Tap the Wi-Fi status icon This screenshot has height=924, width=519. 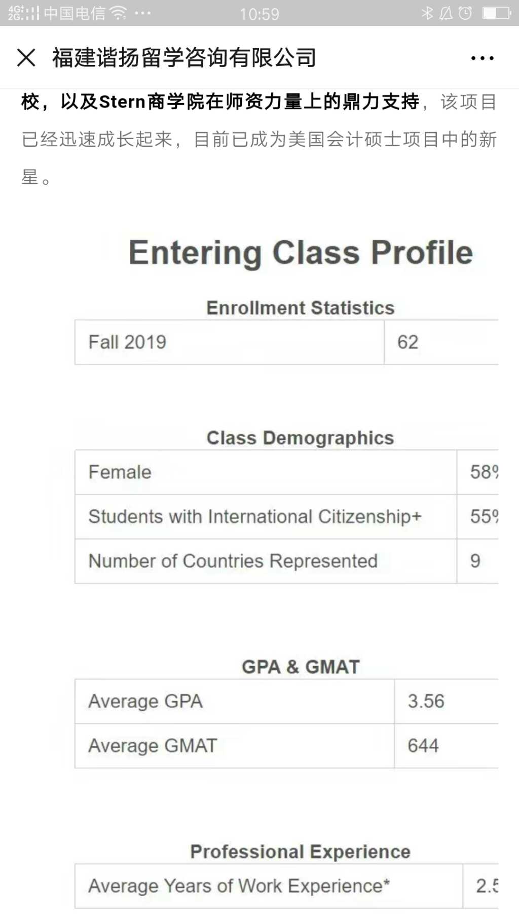(118, 13)
